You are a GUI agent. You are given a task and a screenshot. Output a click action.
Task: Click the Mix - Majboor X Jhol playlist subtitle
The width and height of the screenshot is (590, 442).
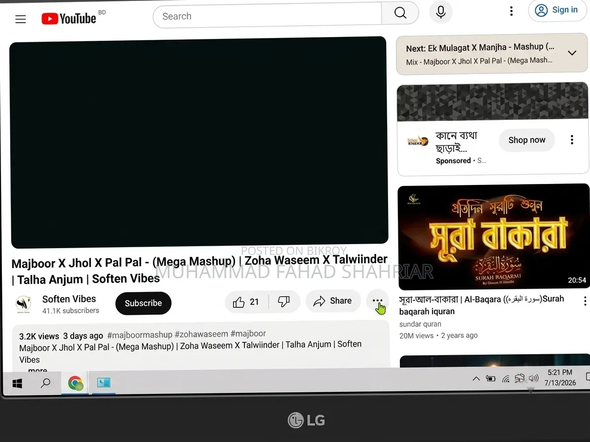point(479,61)
